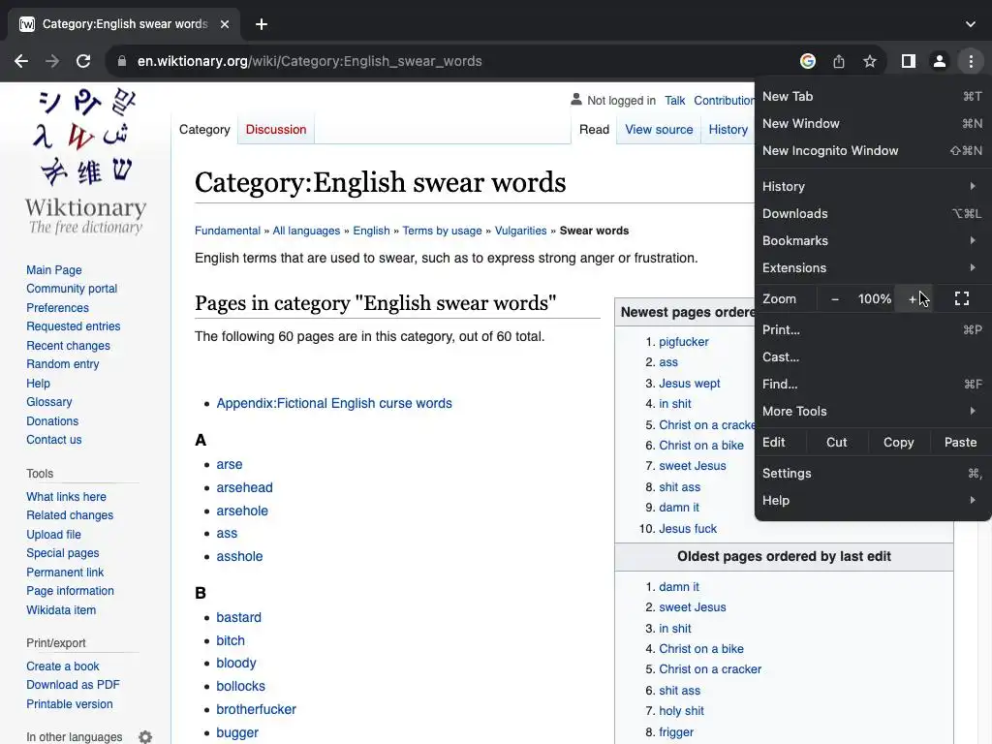
Task: Increase zoom with the plus button
Action: point(913,298)
